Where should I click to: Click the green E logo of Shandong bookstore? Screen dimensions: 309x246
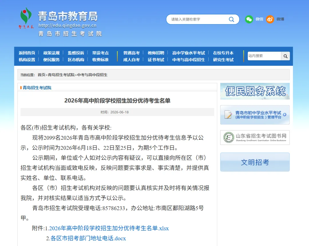point(229,137)
